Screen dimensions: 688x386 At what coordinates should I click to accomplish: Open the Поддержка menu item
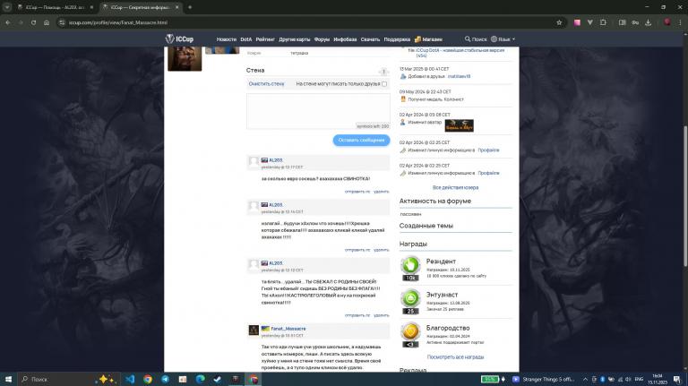click(x=397, y=39)
